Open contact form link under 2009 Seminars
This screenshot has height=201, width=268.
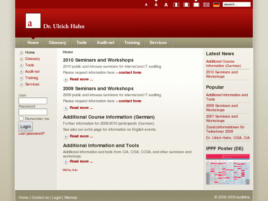point(130,101)
